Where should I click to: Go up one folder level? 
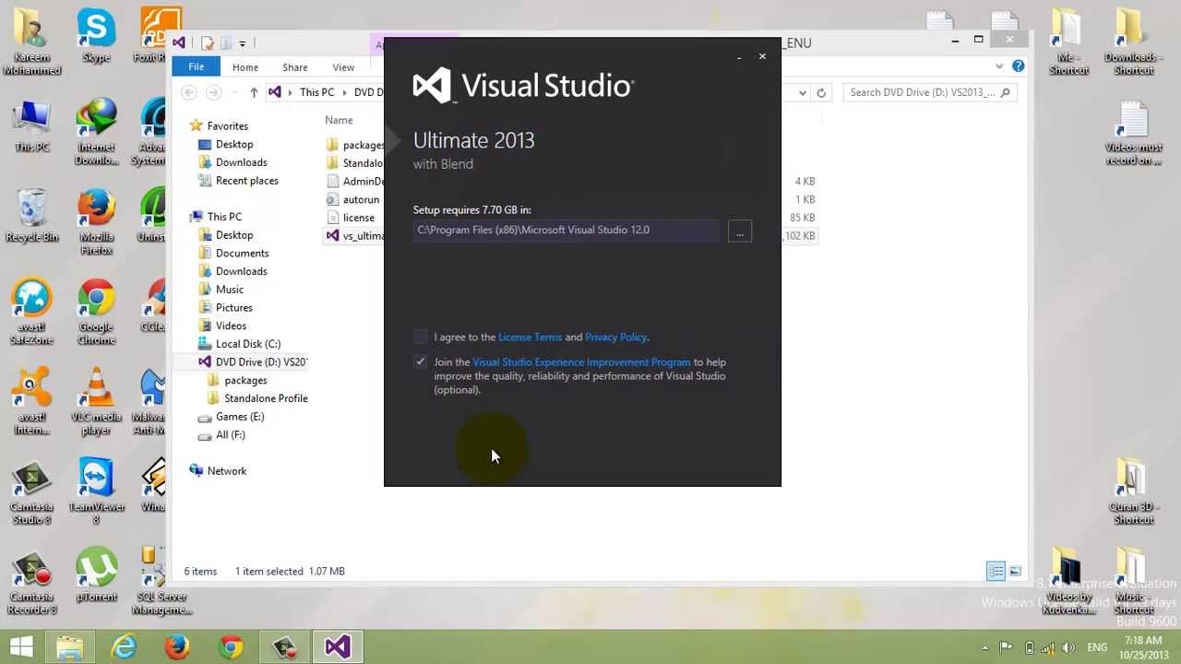click(x=254, y=92)
